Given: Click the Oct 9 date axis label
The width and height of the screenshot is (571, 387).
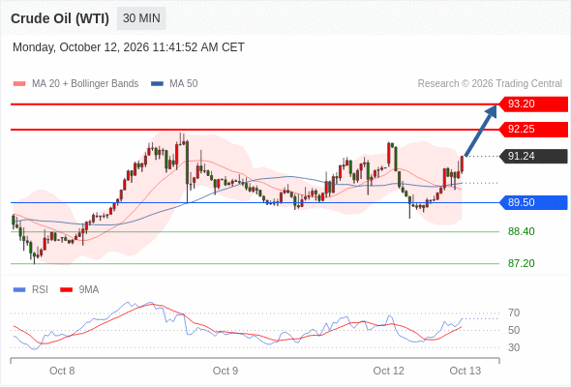Looking at the screenshot, I should tap(225, 371).
